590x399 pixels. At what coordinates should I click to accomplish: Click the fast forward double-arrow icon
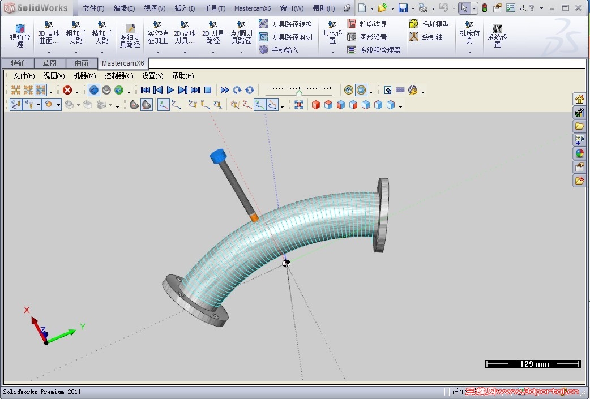225,90
